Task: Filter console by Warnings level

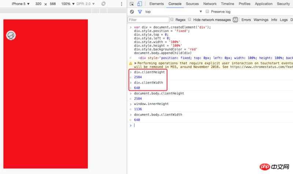Action: pyautogui.click(x=261, y=20)
